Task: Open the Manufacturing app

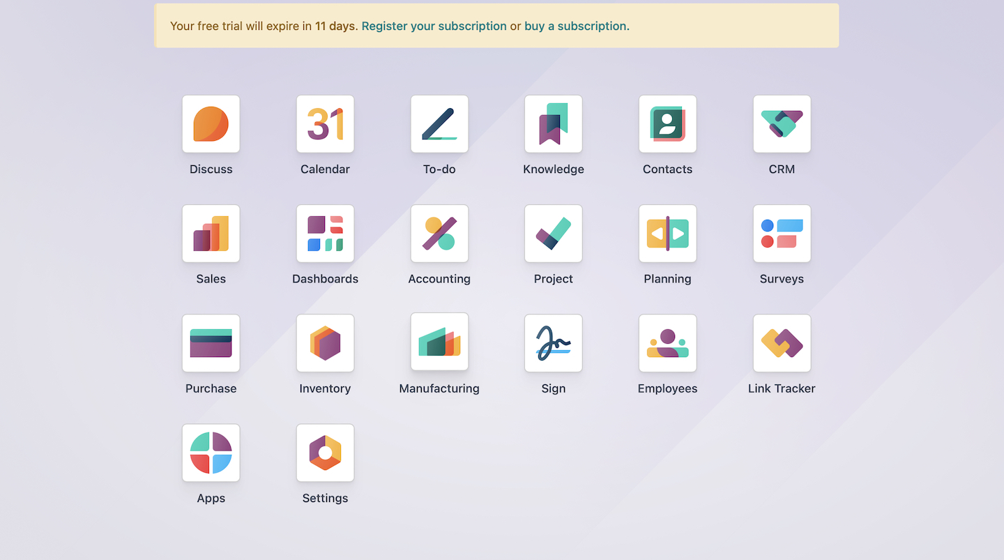Action: pos(439,342)
